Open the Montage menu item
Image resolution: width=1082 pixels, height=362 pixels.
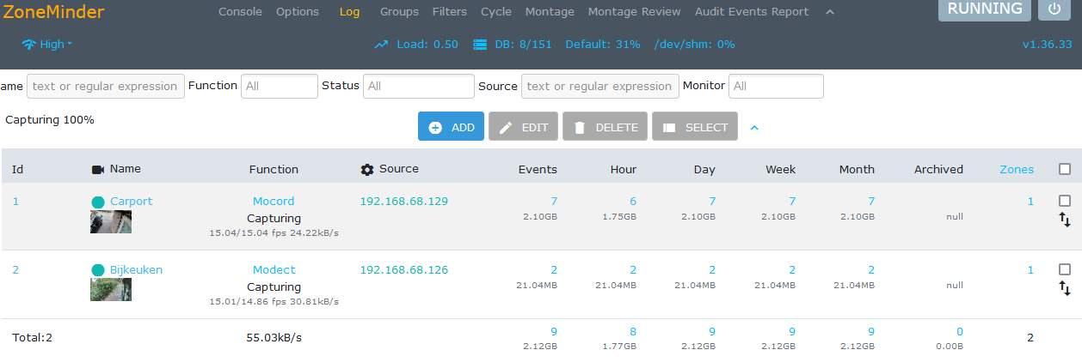click(550, 12)
